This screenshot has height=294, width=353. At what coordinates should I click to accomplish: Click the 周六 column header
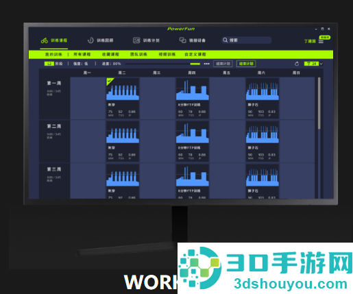coord(261,73)
